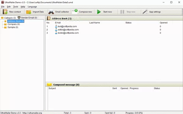The image size is (183, 114).
Task: Click the Address Book panel header icon
Action: [49, 18]
